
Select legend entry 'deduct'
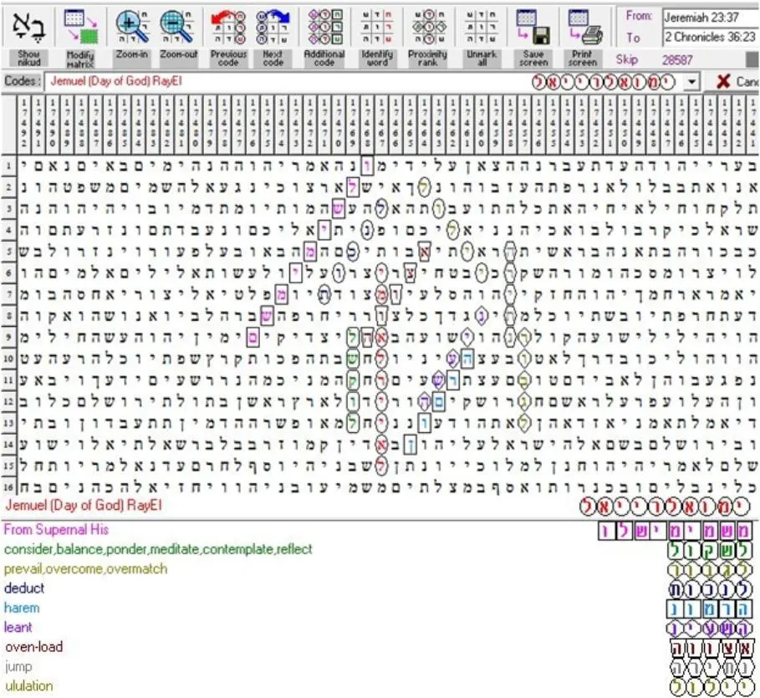24,588
